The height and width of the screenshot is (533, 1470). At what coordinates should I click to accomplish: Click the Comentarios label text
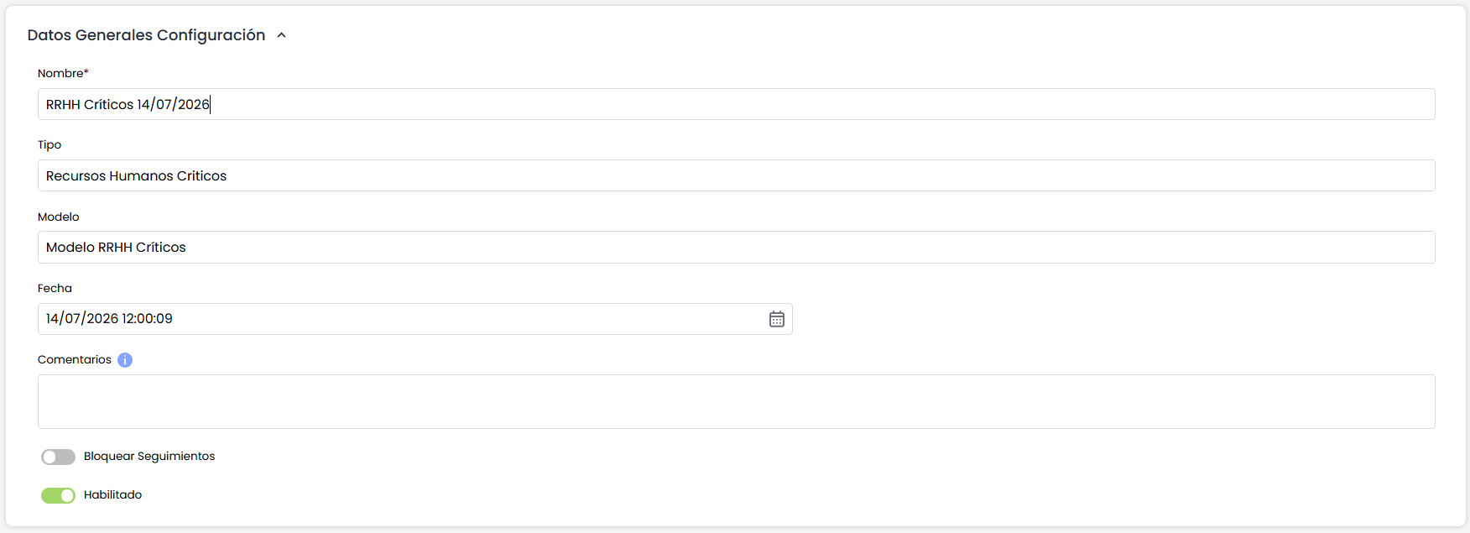coord(75,359)
